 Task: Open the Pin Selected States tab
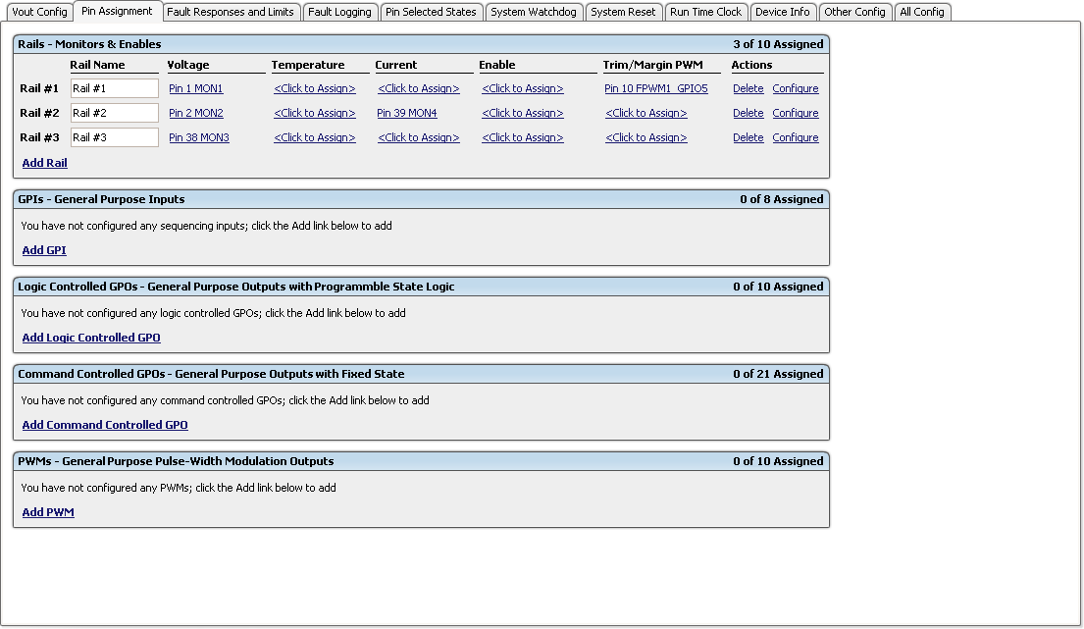(430, 12)
